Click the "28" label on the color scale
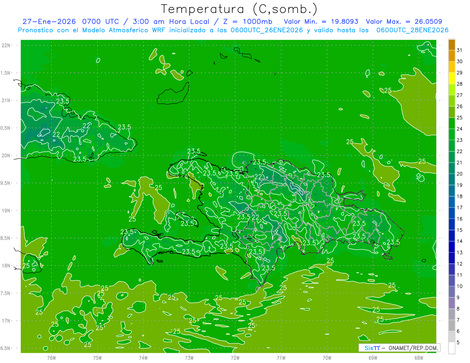The image size is (470, 363). point(459,84)
